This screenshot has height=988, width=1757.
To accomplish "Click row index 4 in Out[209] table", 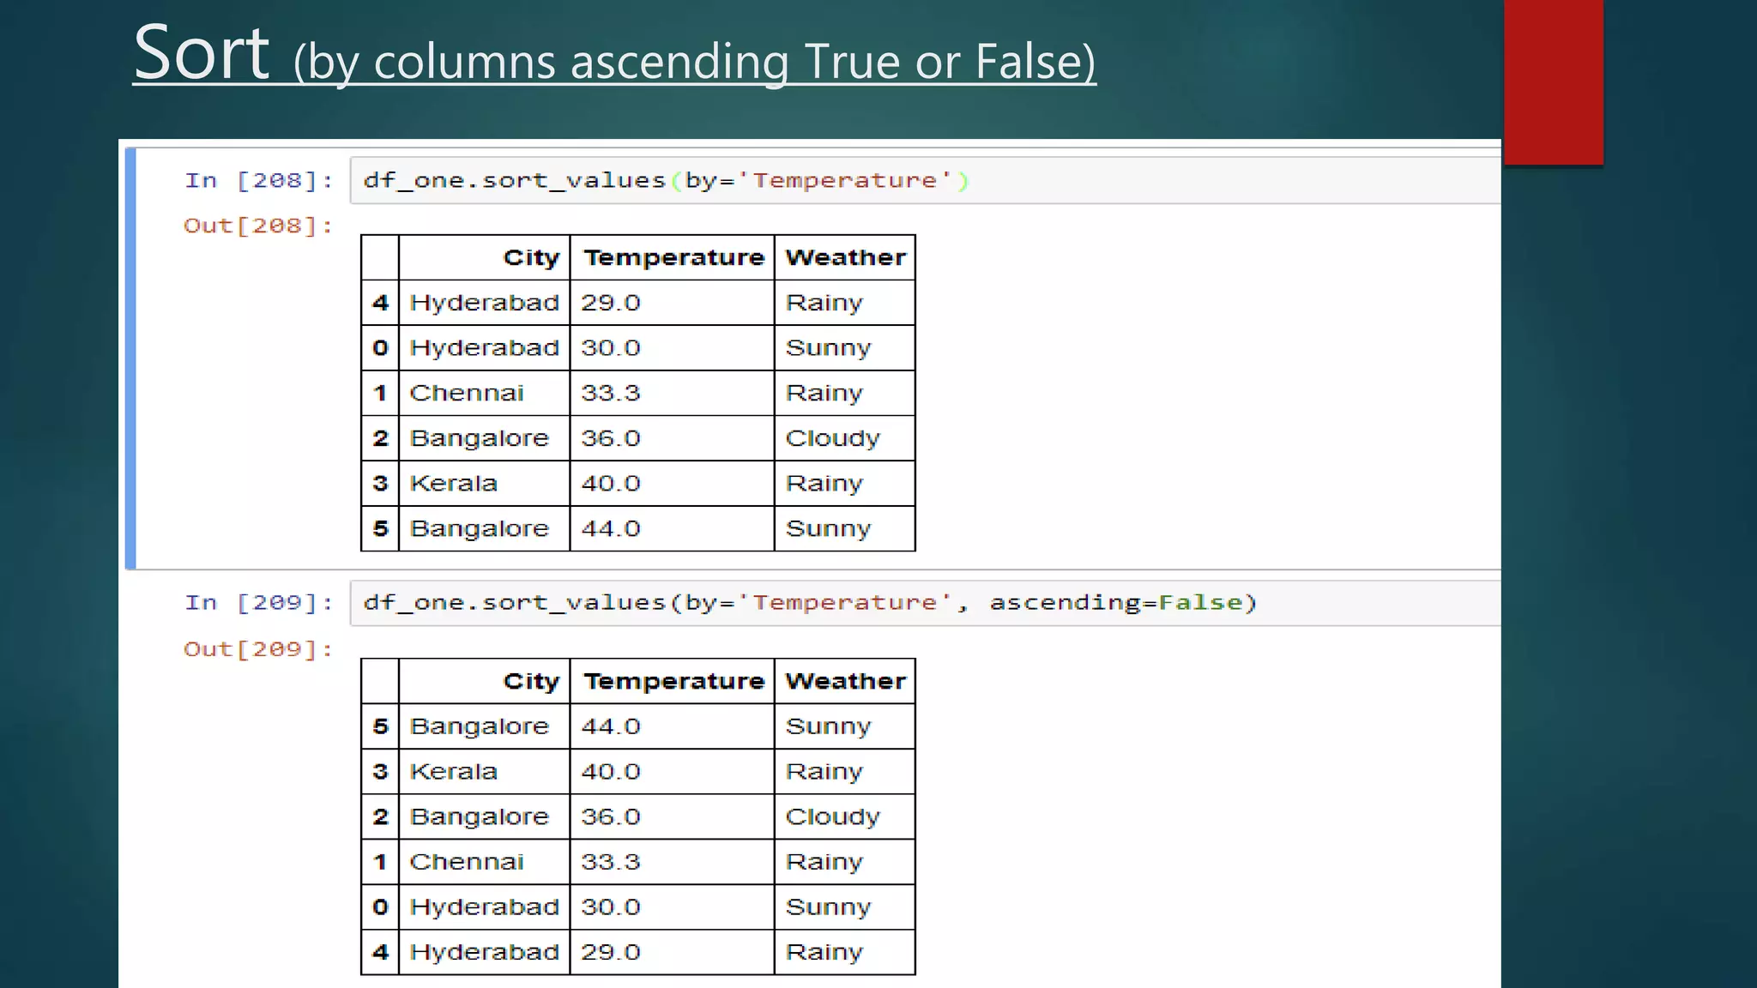I will tap(380, 952).
